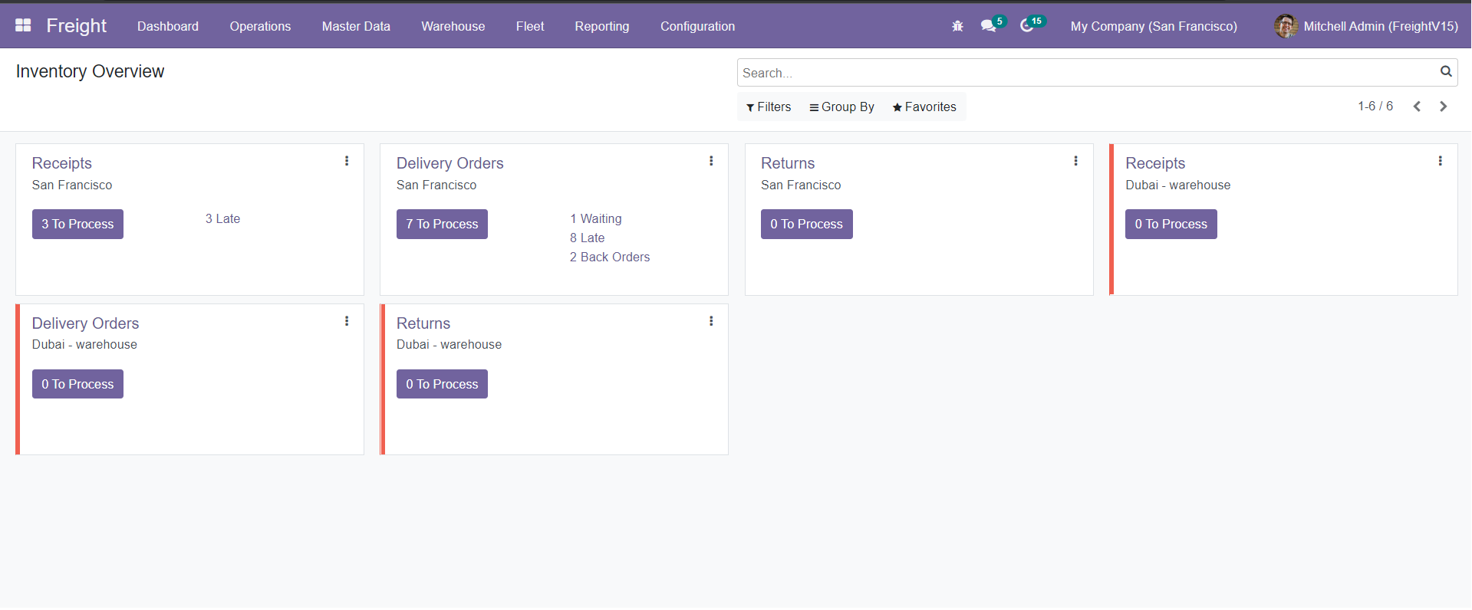Open the Operations menu
1472x610 pixels.
click(260, 26)
